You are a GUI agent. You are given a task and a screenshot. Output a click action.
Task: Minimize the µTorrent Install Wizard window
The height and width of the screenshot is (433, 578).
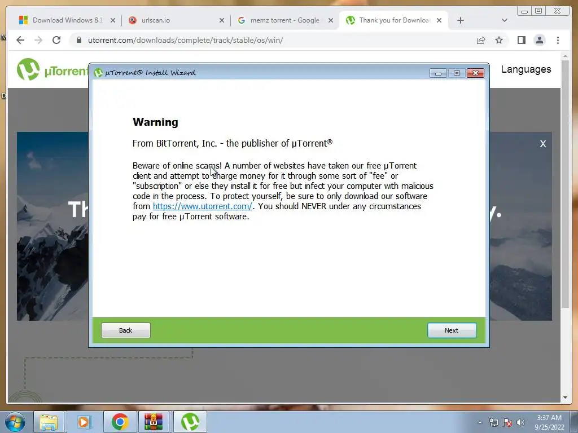click(438, 73)
